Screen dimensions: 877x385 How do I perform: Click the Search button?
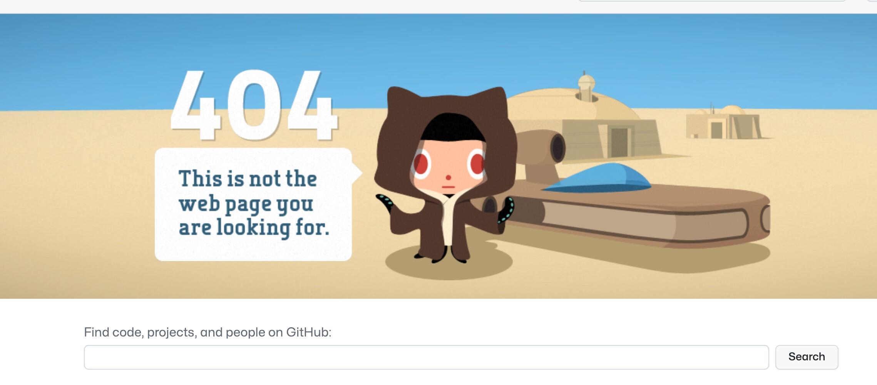(x=807, y=357)
